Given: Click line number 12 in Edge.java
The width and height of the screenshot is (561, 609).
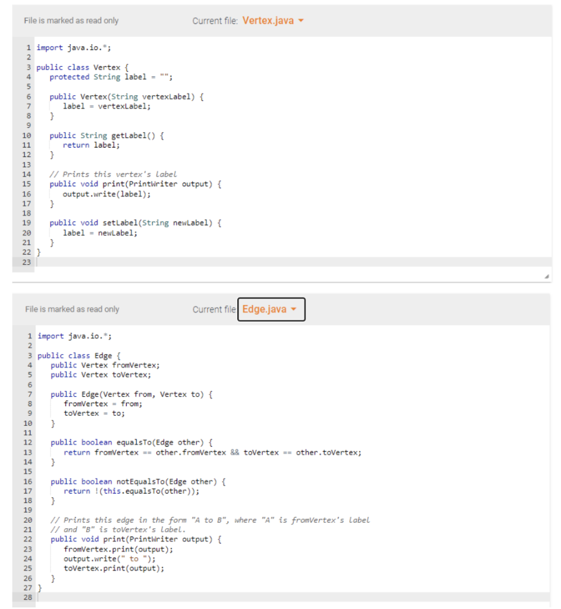Looking at the screenshot, I should (x=26, y=442).
